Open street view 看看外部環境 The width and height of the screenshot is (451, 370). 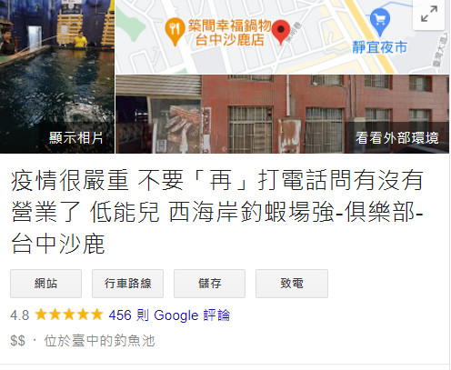click(283, 115)
